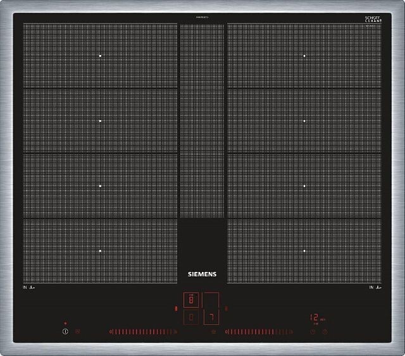
Task: Touch the bottom-right zone center marker
Action: point(304,251)
